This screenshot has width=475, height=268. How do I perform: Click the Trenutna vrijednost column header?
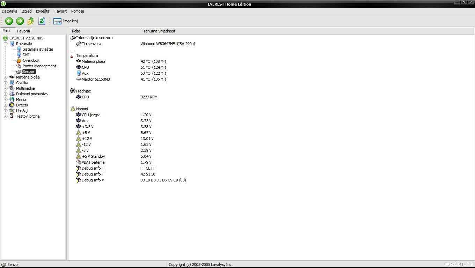[159, 31]
